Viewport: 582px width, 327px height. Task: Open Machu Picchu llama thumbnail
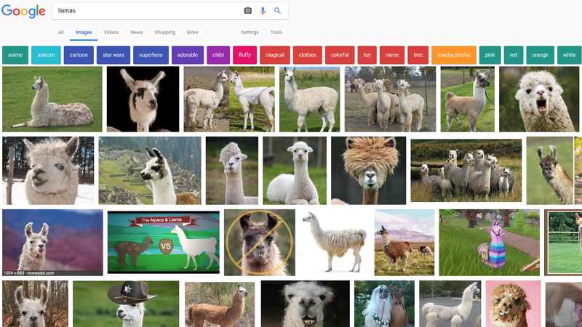[150, 171]
